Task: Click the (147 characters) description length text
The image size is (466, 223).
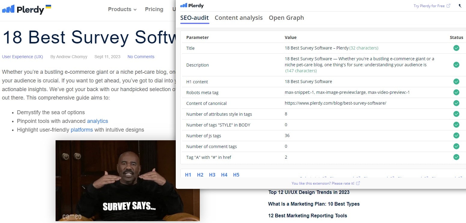Action: 301,71
